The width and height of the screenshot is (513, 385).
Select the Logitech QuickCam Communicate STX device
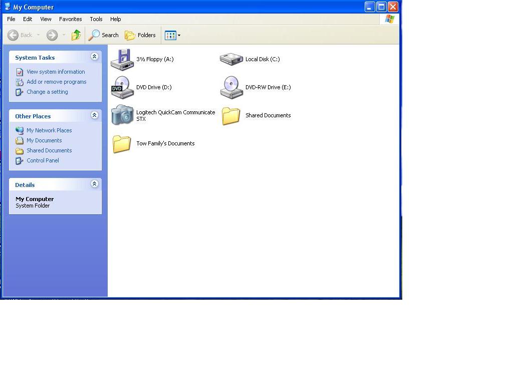pos(122,115)
